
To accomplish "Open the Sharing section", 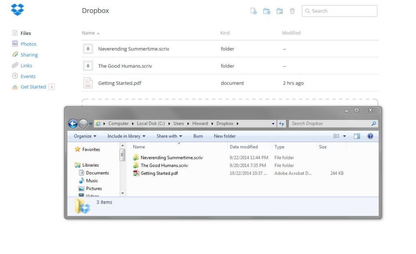I will coord(29,55).
